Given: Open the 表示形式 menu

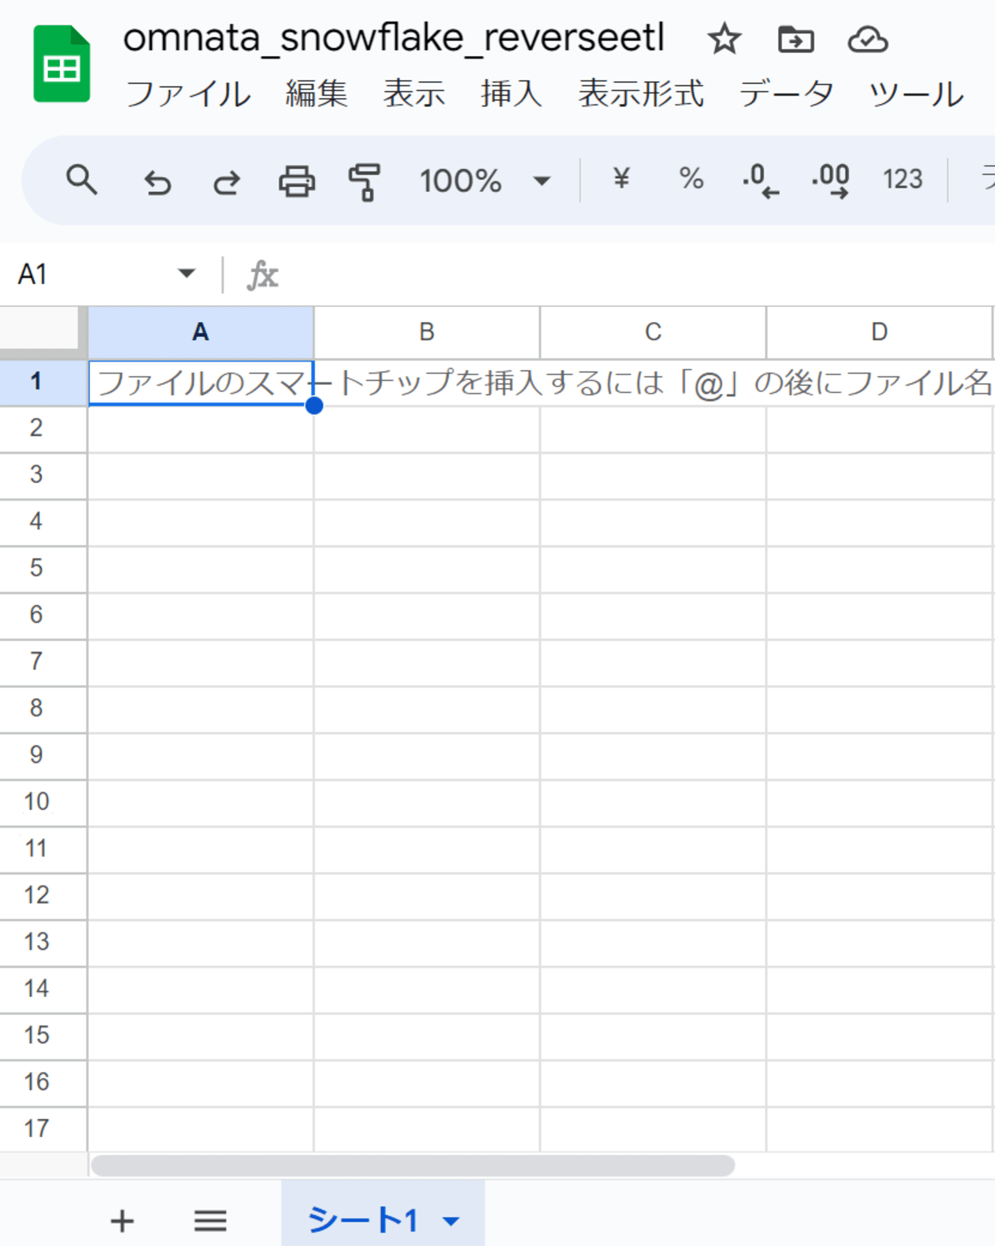Looking at the screenshot, I should [641, 94].
